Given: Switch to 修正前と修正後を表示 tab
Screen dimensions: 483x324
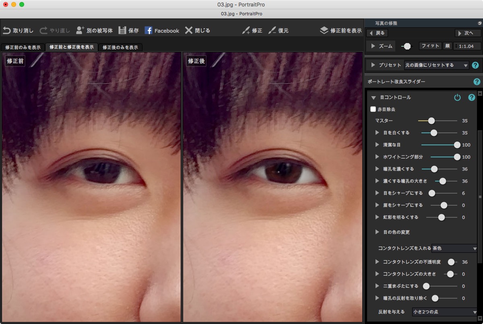Looking at the screenshot, I should [x=72, y=47].
